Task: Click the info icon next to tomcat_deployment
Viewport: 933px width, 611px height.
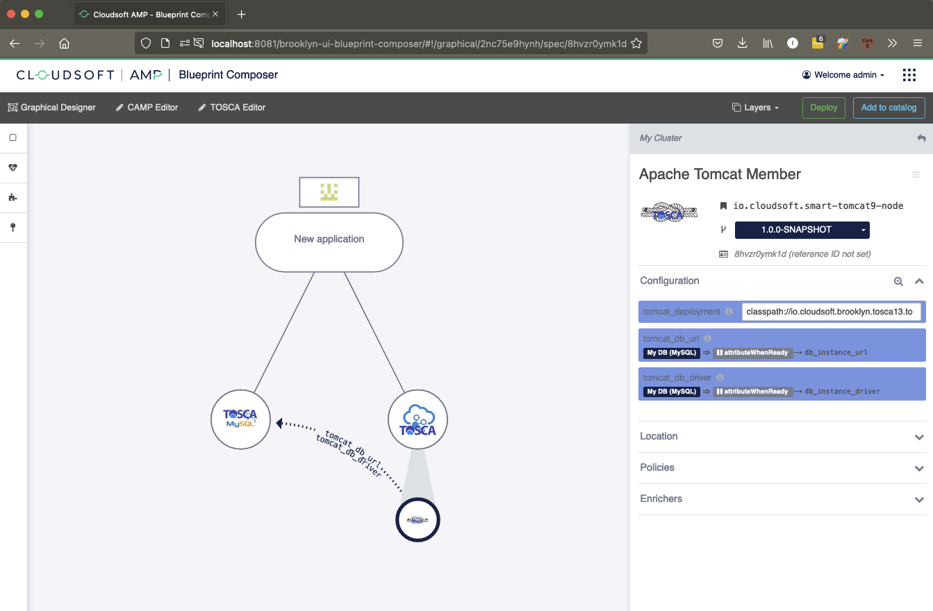Action: 729,312
